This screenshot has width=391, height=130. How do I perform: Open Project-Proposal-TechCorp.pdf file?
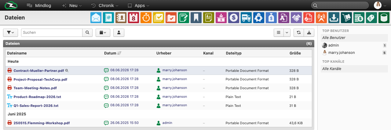[40, 79]
